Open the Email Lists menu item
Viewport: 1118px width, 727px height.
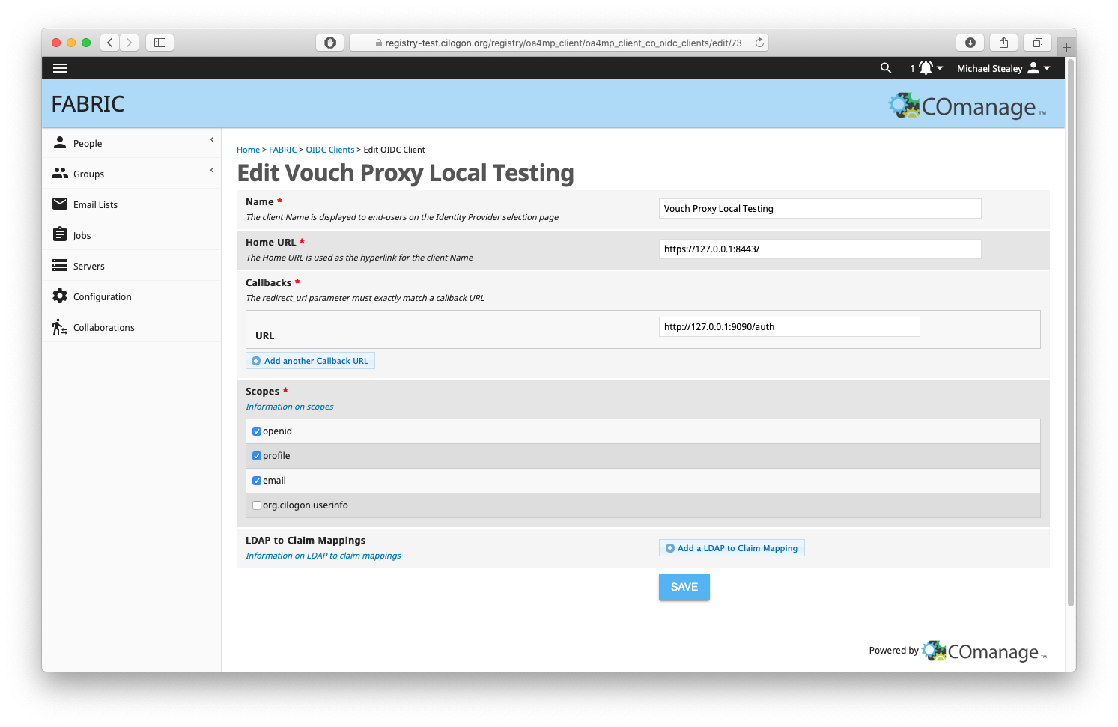132,204
